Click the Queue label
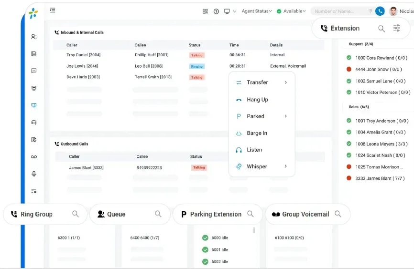Image resolution: width=414 pixels, height=269 pixels. point(116,214)
